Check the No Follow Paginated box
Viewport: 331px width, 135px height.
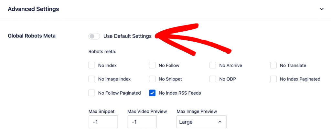(x=91, y=93)
